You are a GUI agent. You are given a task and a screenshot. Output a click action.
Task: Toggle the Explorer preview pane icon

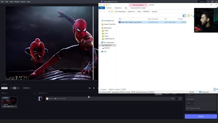[184, 16]
